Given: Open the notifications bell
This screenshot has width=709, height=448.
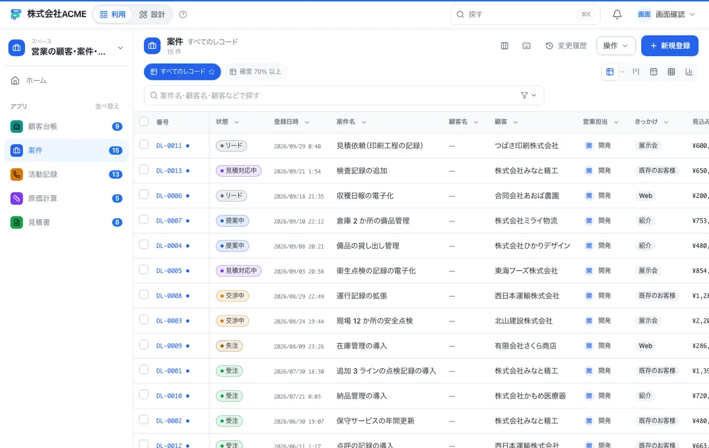Looking at the screenshot, I should click(x=617, y=14).
